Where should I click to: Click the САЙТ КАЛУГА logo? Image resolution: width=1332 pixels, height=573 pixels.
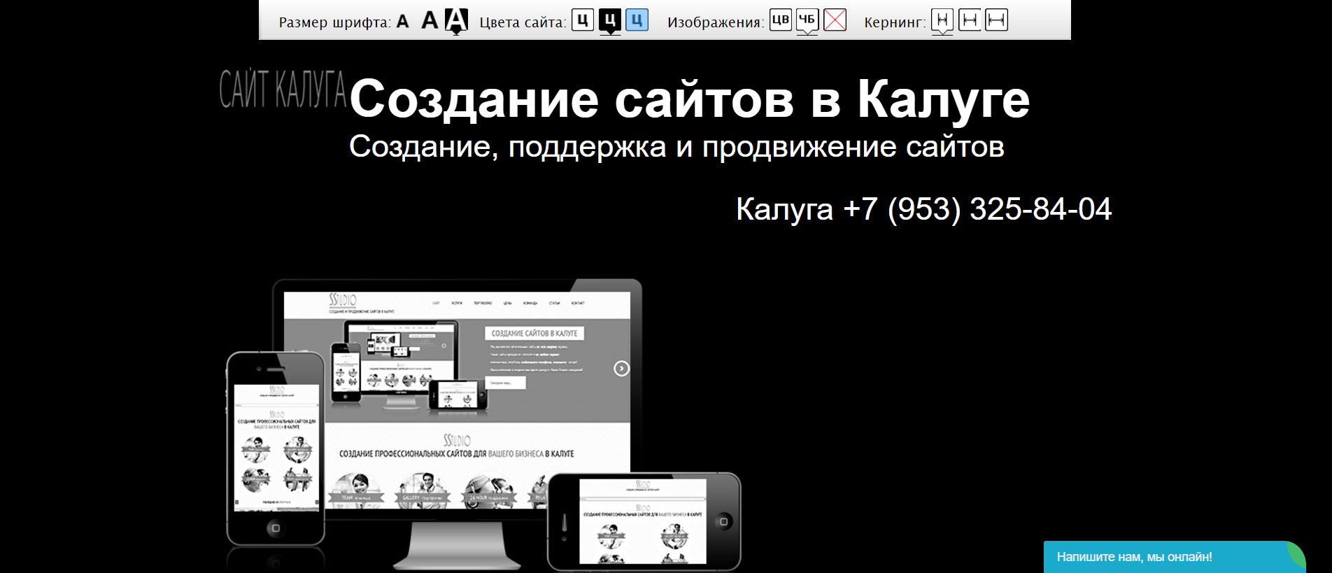point(283,90)
